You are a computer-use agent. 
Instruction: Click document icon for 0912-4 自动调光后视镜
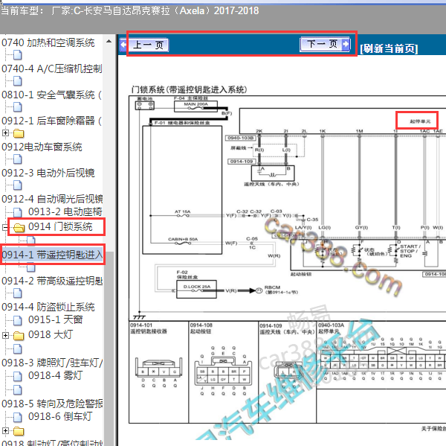18,185
